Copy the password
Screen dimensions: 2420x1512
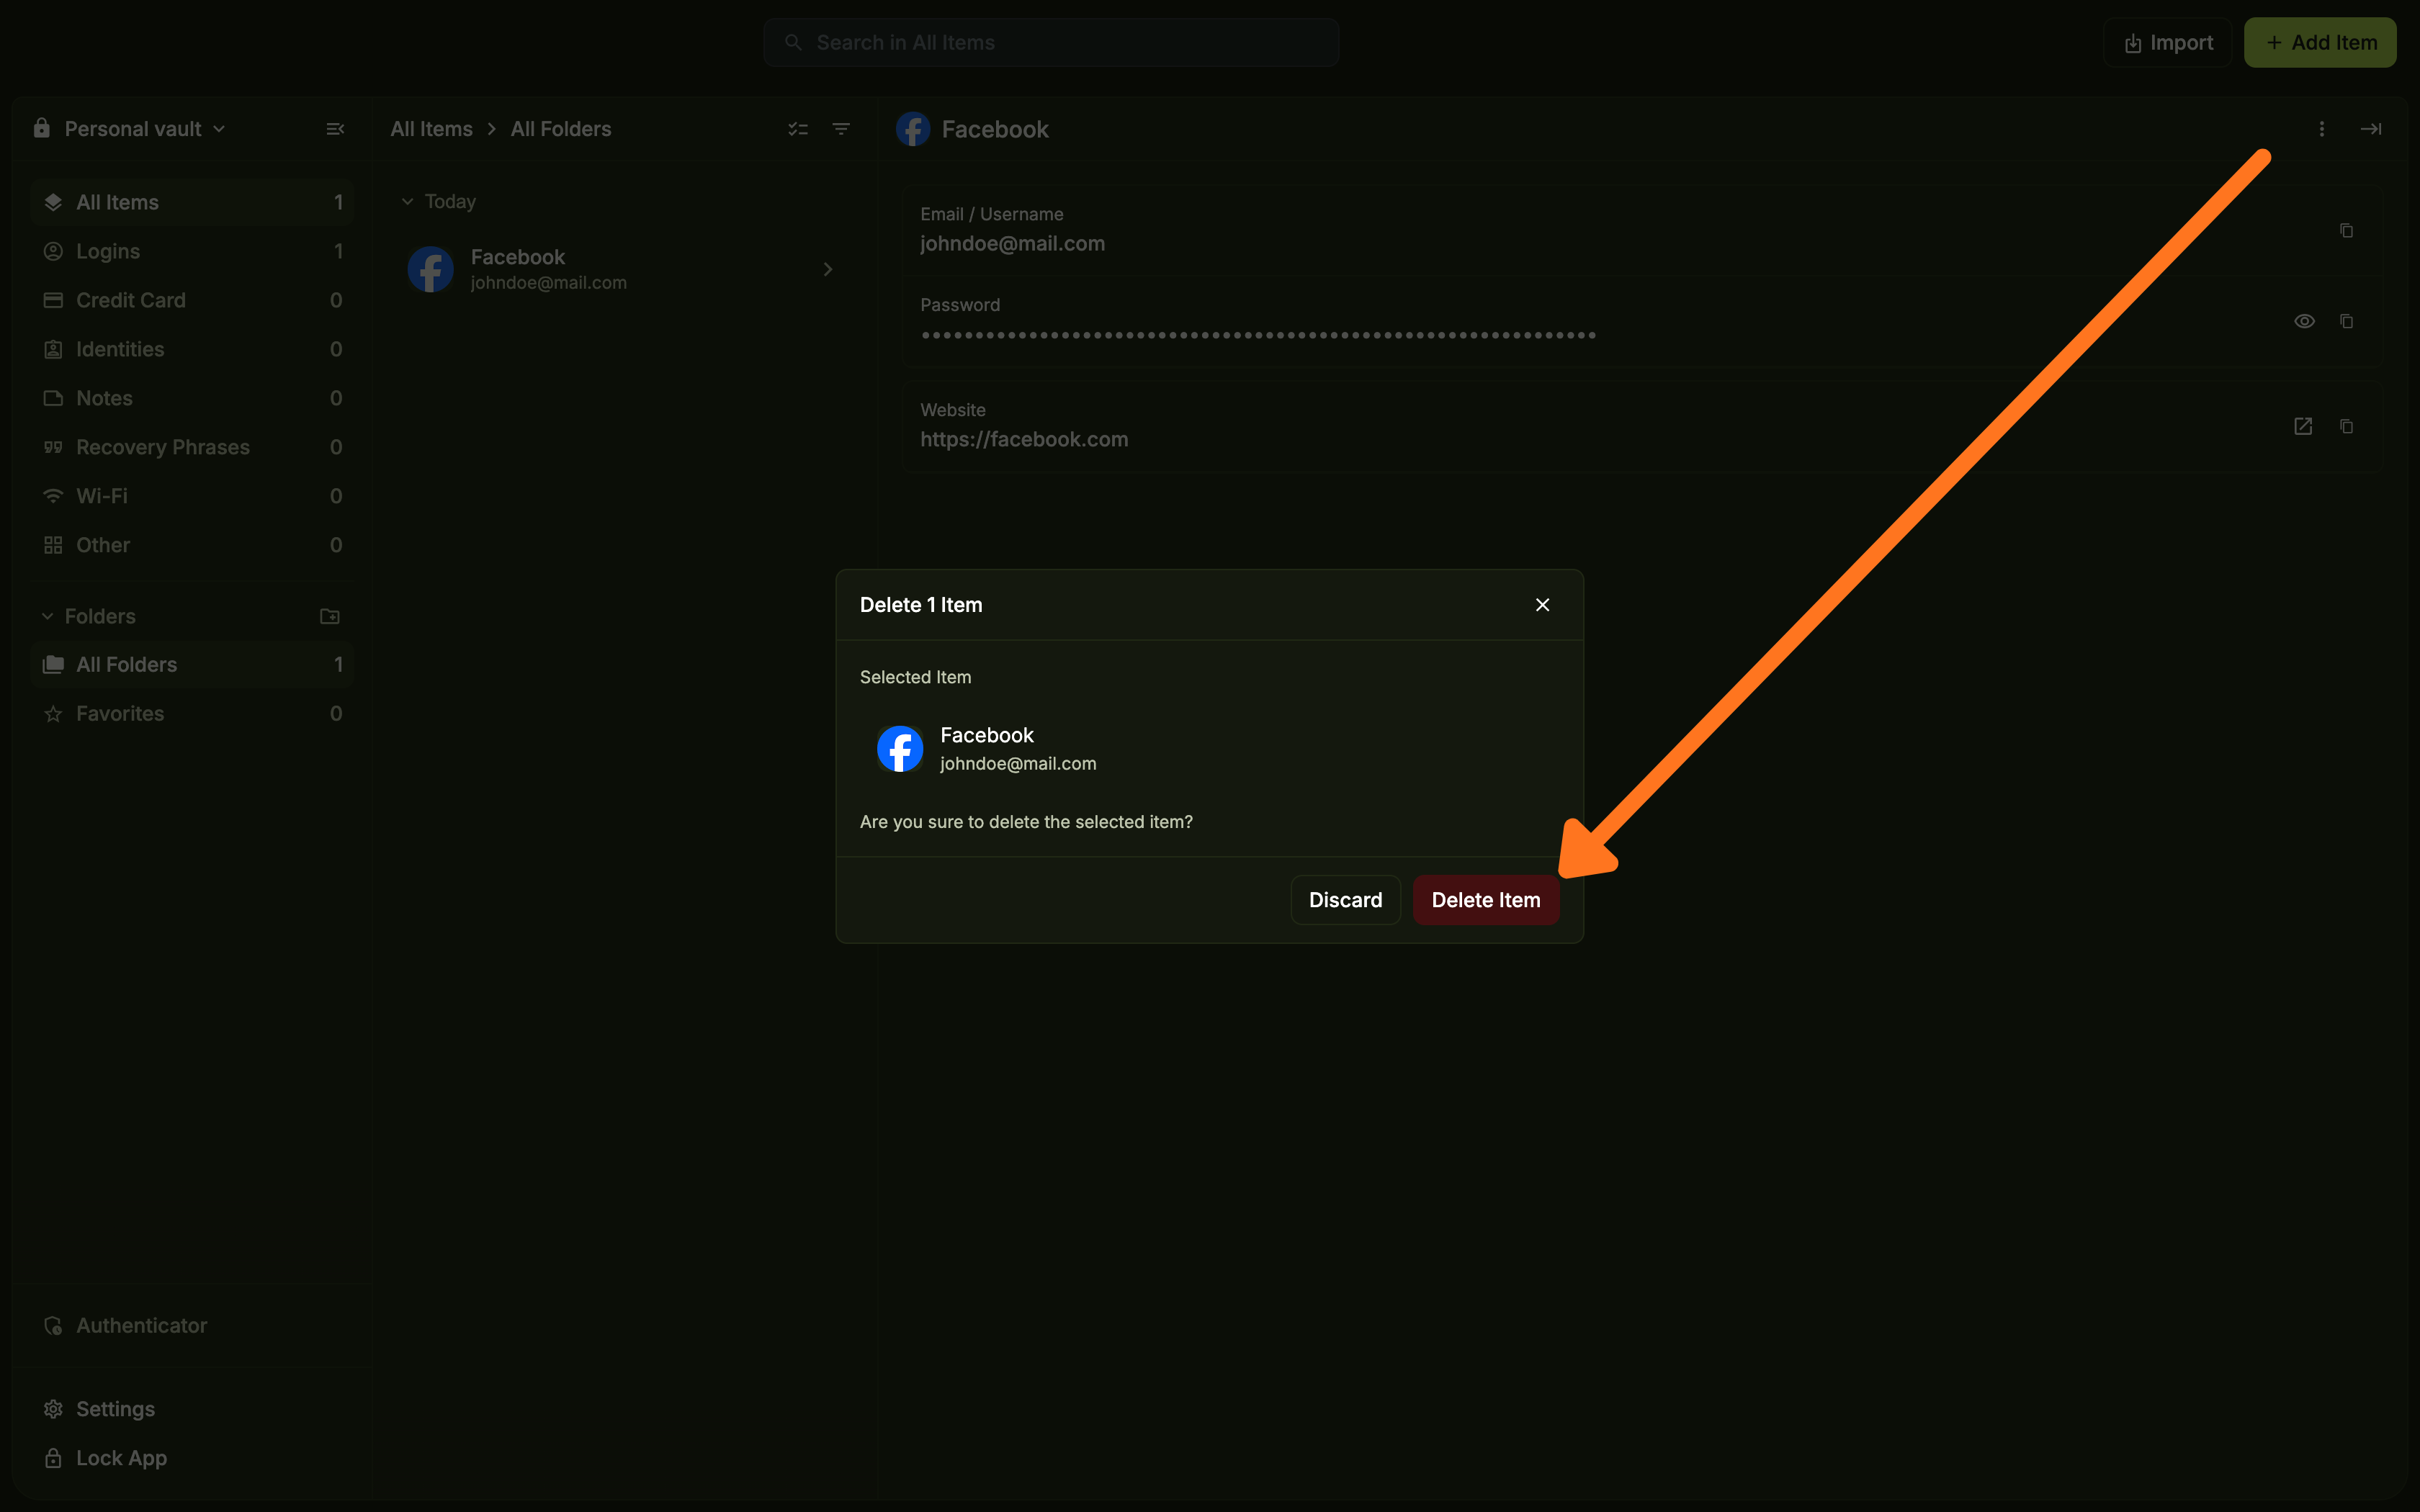(x=2346, y=321)
